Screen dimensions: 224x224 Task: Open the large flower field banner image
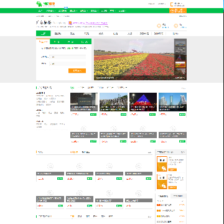pos(134,59)
